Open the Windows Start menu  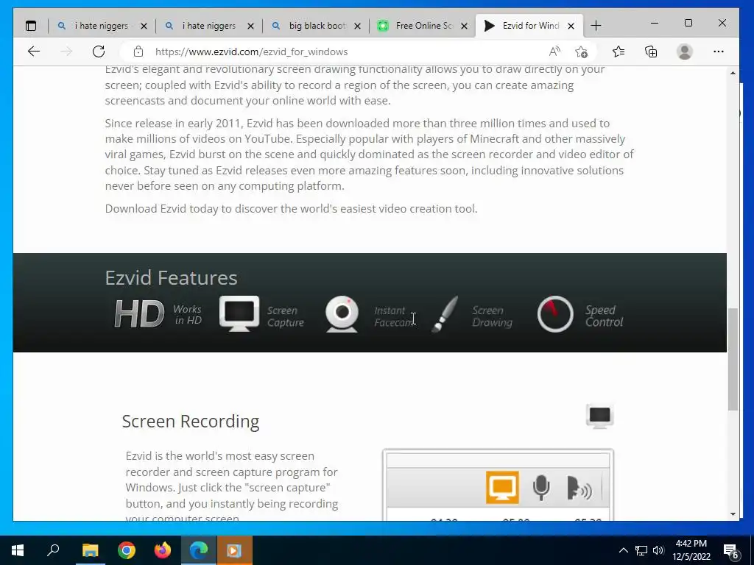click(18, 550)
